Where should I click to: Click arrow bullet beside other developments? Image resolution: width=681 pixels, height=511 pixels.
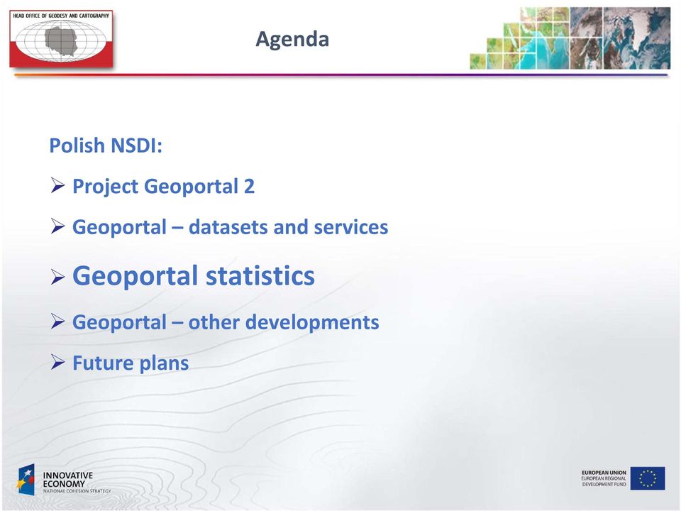(57, 321)
